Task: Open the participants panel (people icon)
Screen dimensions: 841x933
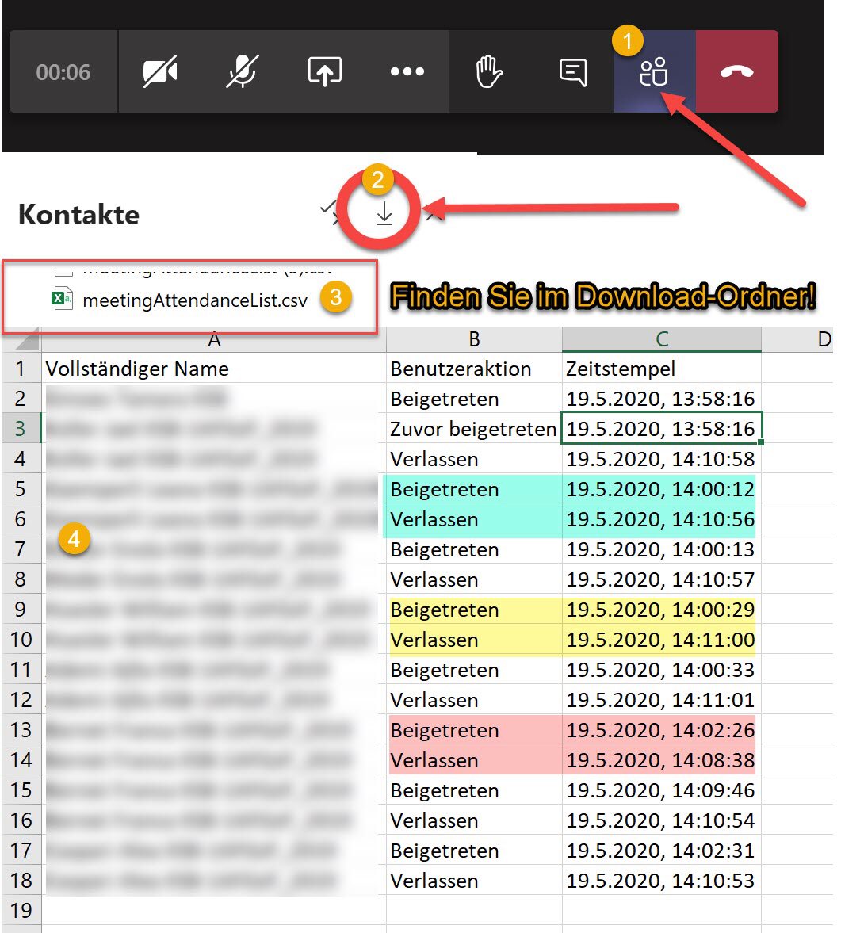Action: [654, 71]
